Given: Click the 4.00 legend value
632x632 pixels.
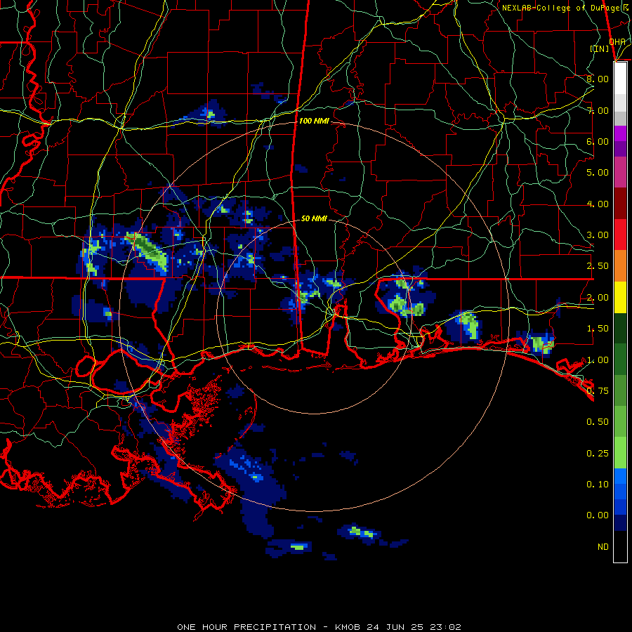Looking at the screenshot, I should tap(598, 204).
